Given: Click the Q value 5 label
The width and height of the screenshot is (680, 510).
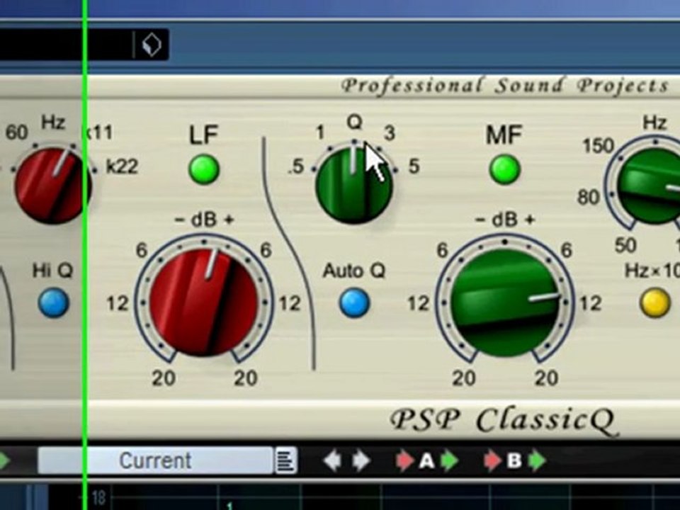Looking at the screenshot, I should point(414,166).
